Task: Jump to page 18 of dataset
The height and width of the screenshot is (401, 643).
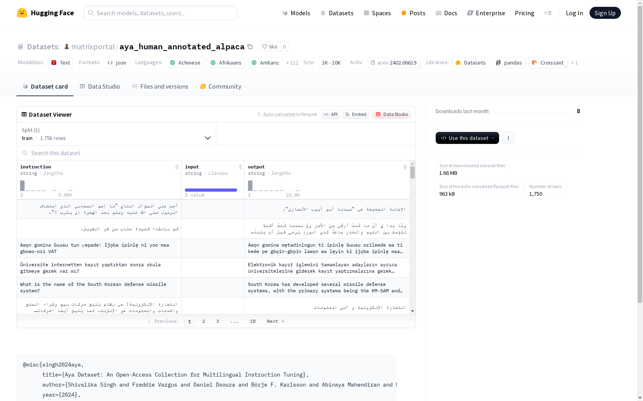Action: click(253, 321)
